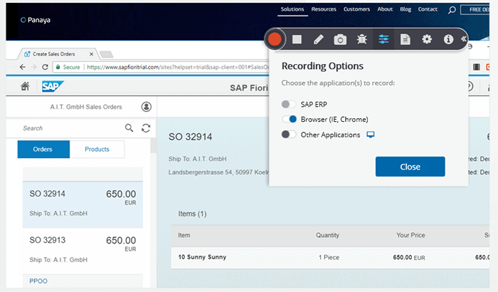Close the Recording Options panel
The height and width of the screenshot is (292, 498).
pyautogui.click(x=410, y=167)
